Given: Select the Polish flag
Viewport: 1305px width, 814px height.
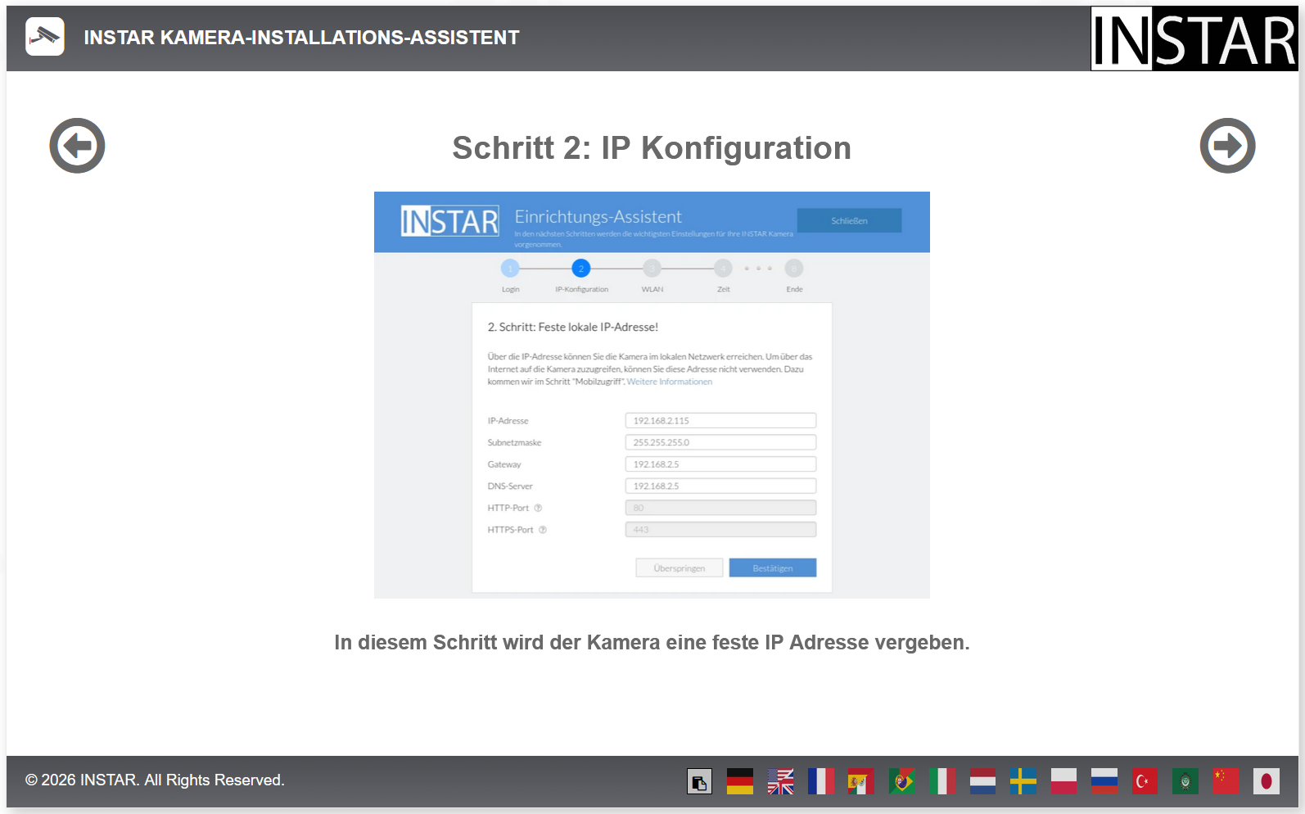Looking at the screenshot, I should pos(1063,781).
